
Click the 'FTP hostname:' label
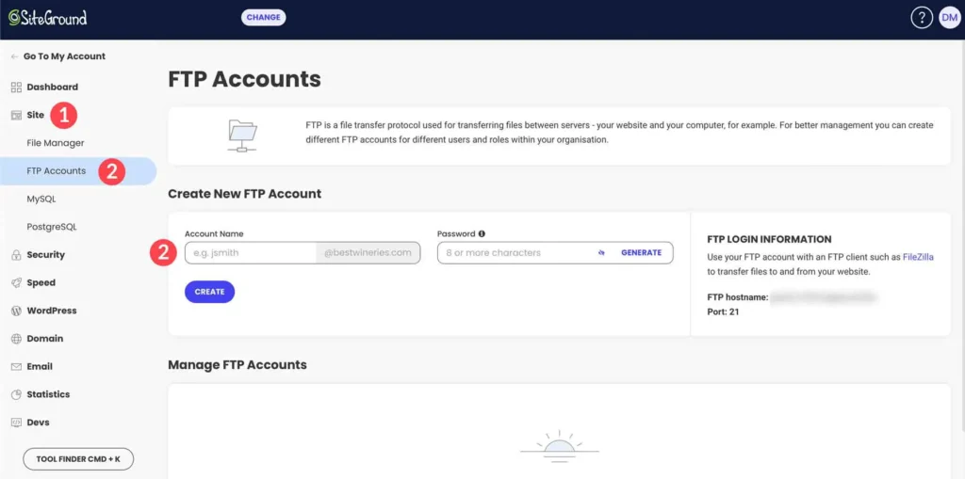(738, 297)
